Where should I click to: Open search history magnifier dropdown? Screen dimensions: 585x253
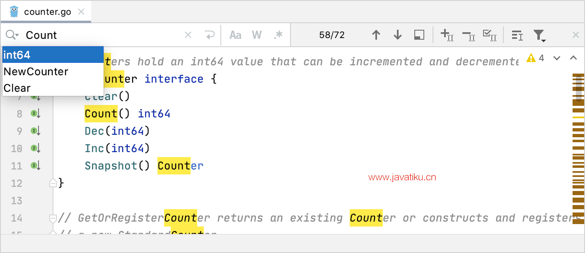pyautogui.click(x=12, y=35)
